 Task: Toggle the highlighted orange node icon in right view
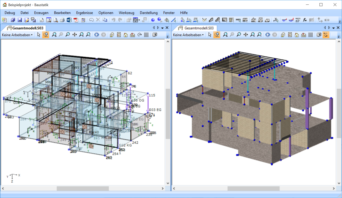point(326,35)
